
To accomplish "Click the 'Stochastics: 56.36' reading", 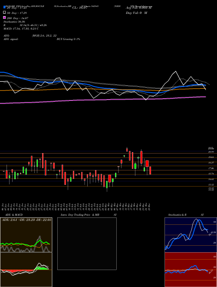I will point(14,22).
